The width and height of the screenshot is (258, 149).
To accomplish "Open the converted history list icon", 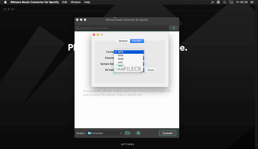I will [138, 133].
